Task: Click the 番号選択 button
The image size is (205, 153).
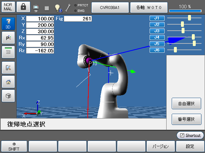Action: [186, 119]
